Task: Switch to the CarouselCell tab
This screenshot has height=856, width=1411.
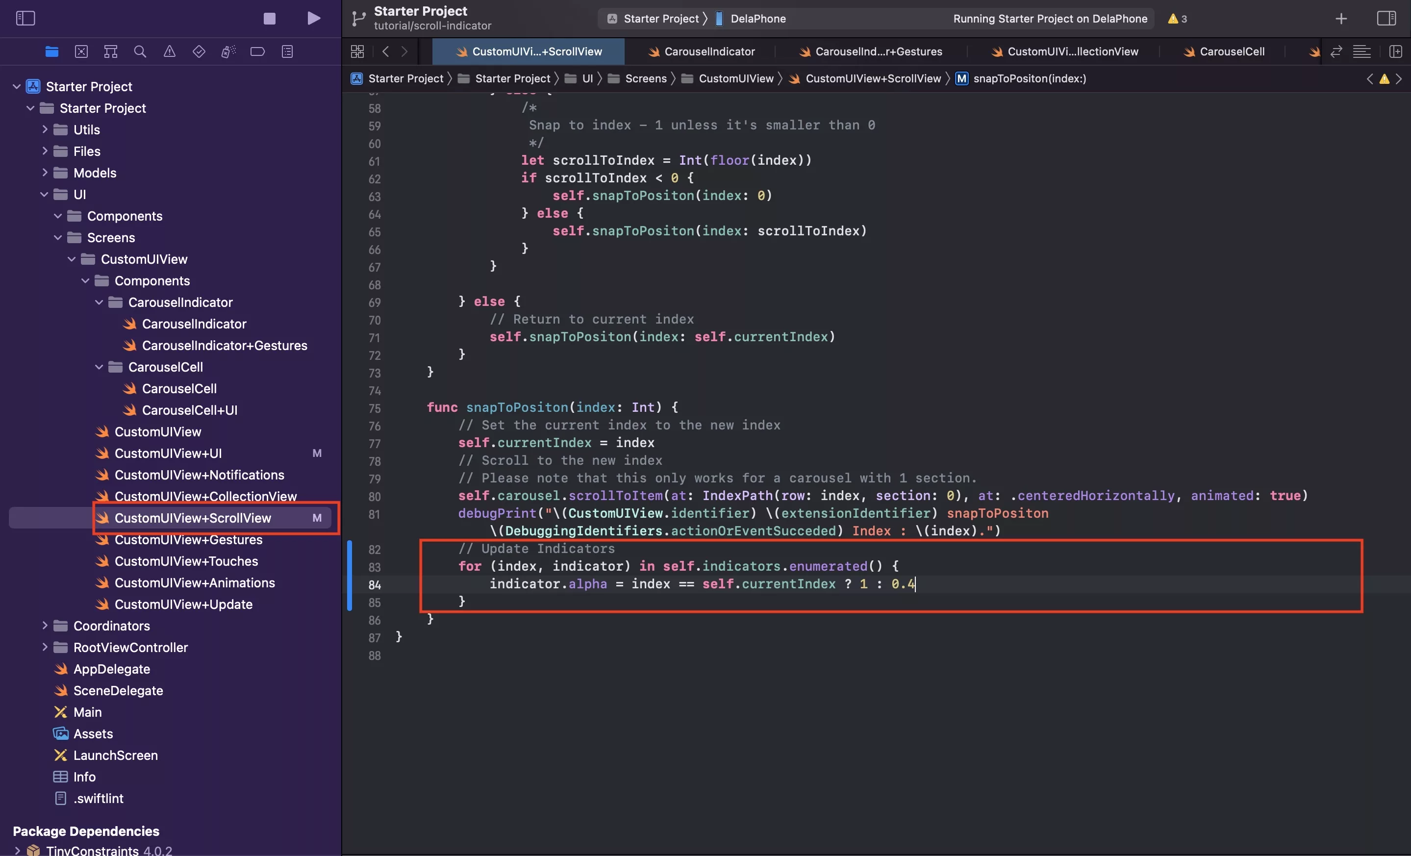Action: point(1223,51)
